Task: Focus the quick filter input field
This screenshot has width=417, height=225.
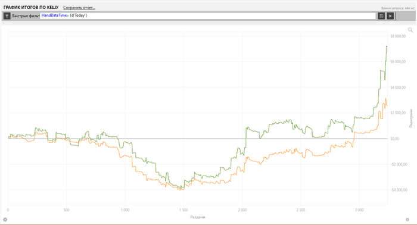Action: coord(208,16)
